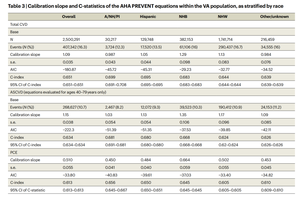Click the NHW column header

(x=222, y=17)
